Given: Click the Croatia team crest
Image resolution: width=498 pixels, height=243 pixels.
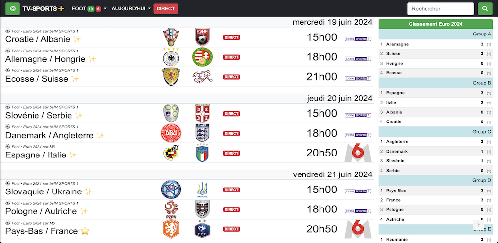Looking at the screenshot, I should [171, 37].
